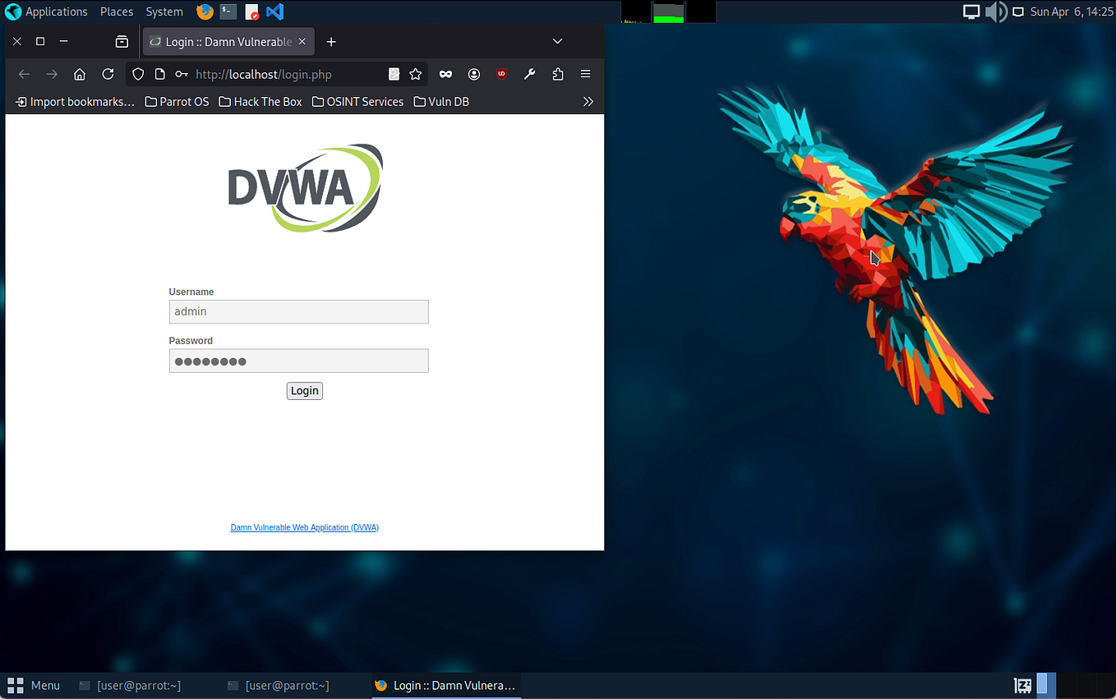Open the private mask extension icon
This screenshot has width=1116, height=699.
[x=445, y=74]
